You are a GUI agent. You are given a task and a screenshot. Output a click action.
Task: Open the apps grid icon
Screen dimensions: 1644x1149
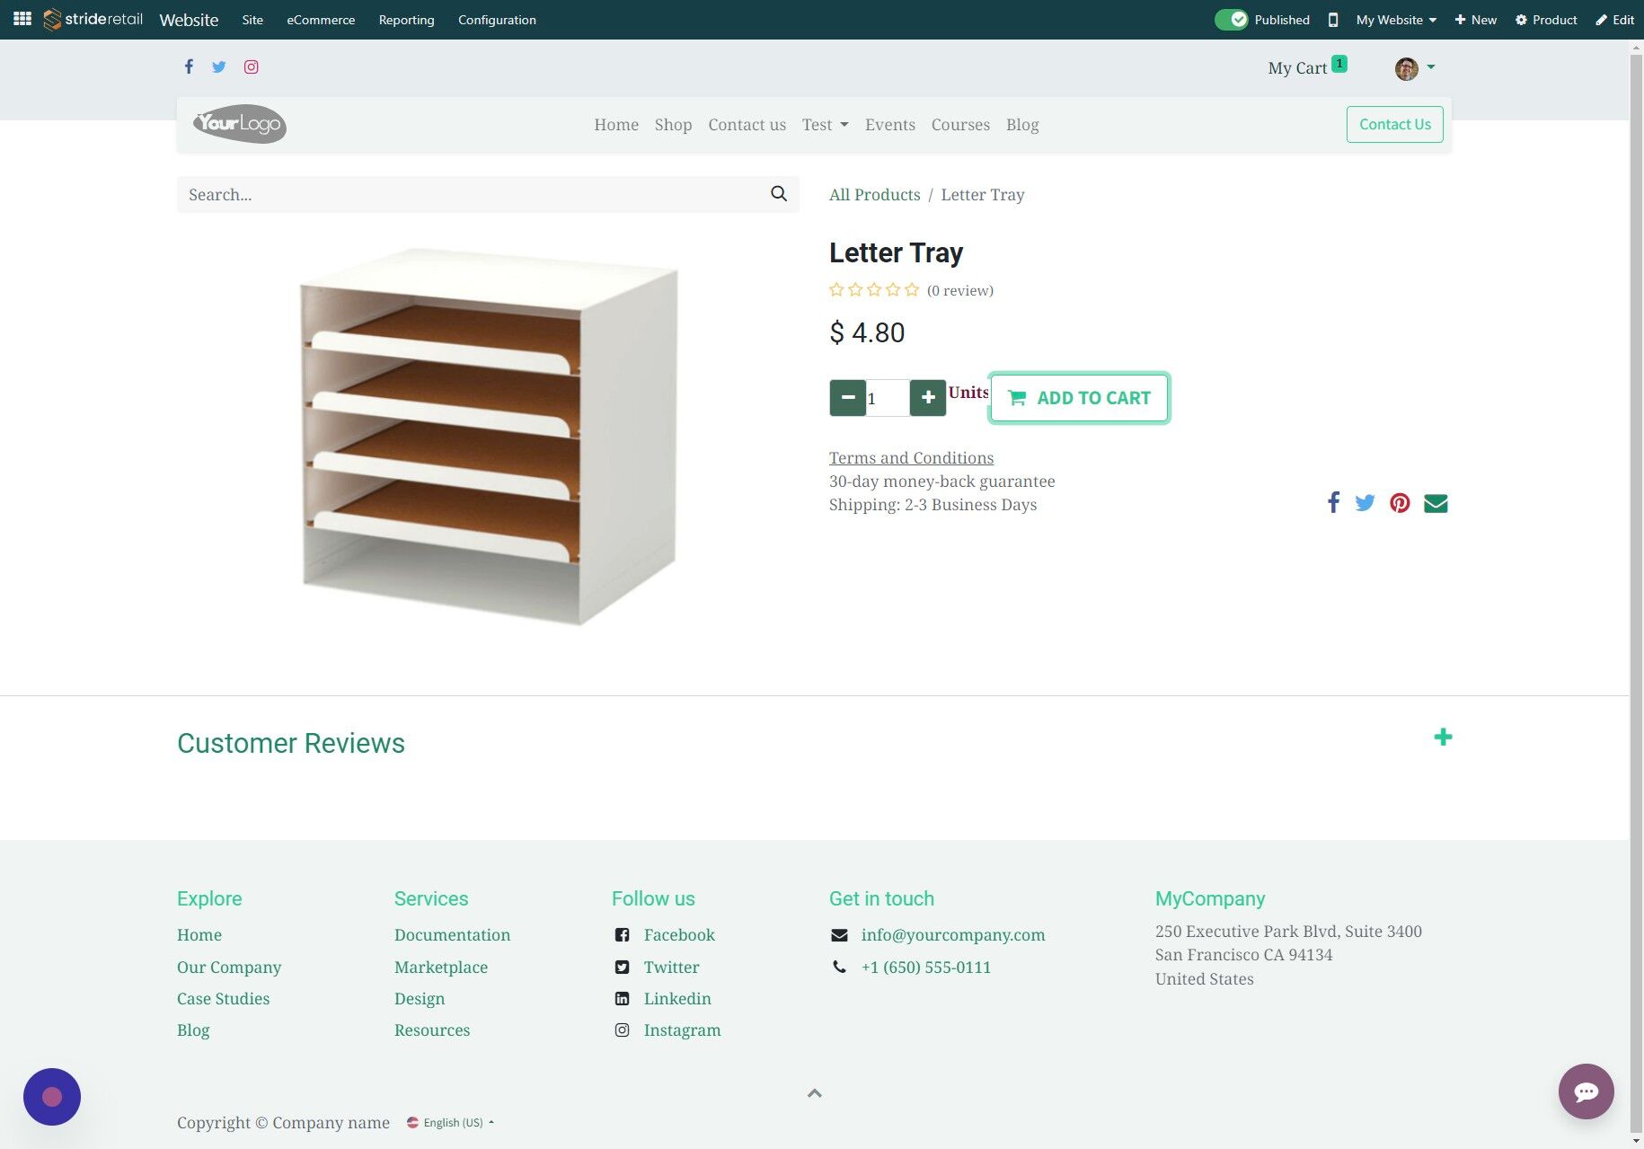22,19
